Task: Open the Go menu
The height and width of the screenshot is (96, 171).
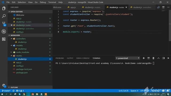Action: pos(36,2)
